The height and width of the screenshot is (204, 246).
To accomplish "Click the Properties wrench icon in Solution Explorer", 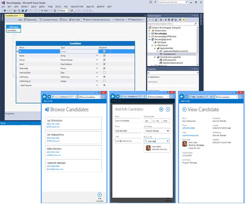I will tap(180, 20).
